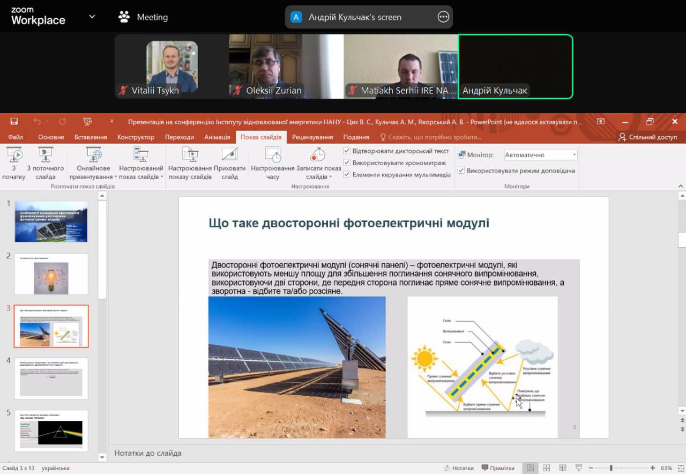This screenshot has height=474, width=686.
Task: Switch to Анімація ribbon tab
Action: (x=217, y=137)
